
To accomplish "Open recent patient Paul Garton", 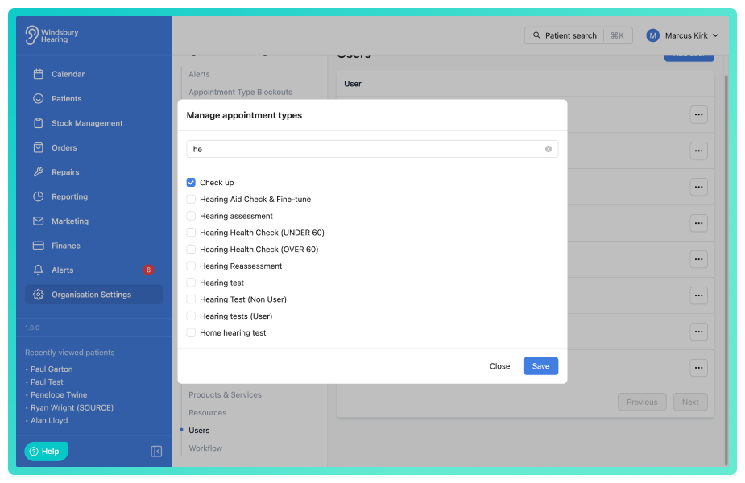I will pos(52,369).
